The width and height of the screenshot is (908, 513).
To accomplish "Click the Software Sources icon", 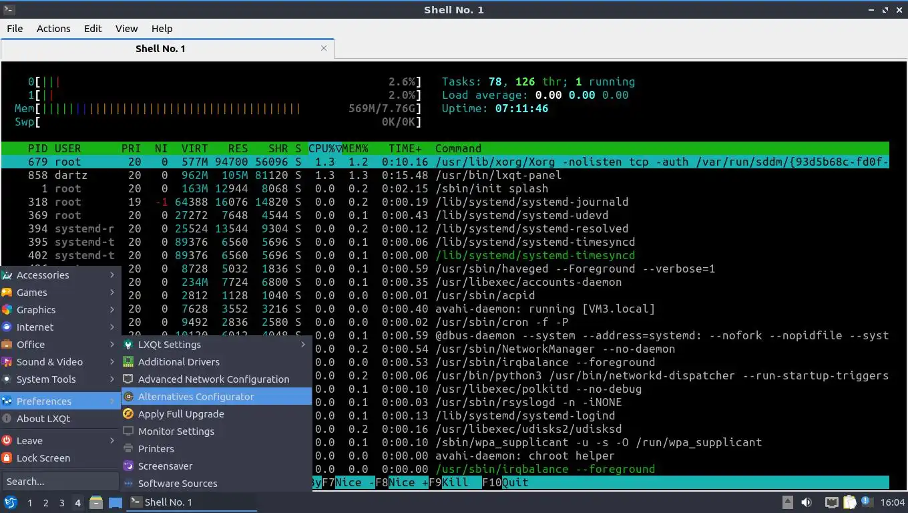I will 128,484.
